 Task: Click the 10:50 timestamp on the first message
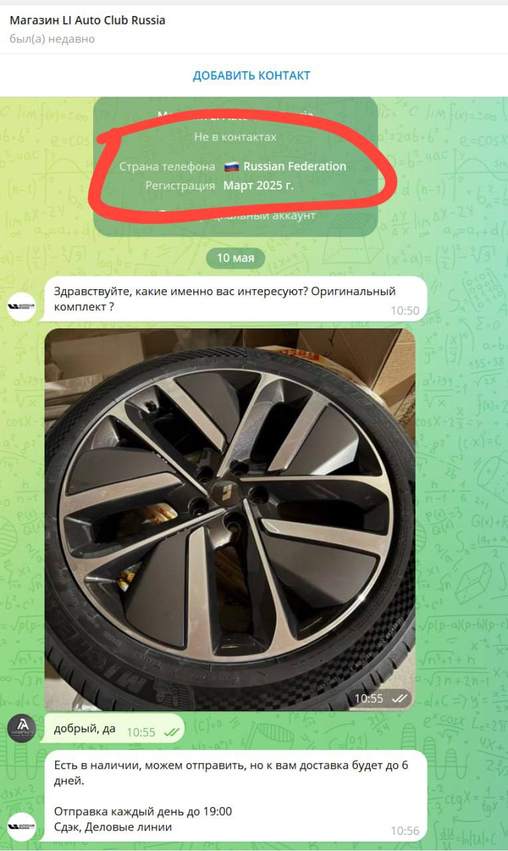coord(405,310)
